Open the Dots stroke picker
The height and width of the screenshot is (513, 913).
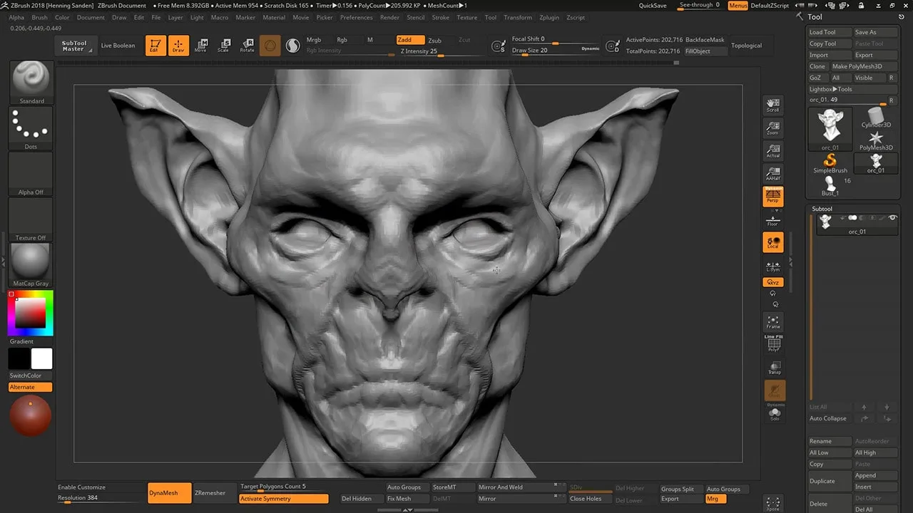coord(31,128)
